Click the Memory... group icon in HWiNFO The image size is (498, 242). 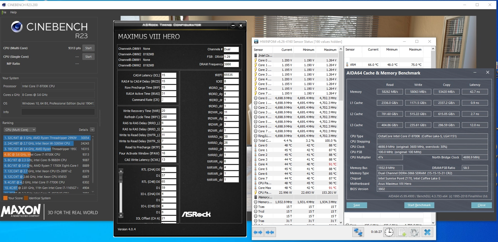(256, 197)
